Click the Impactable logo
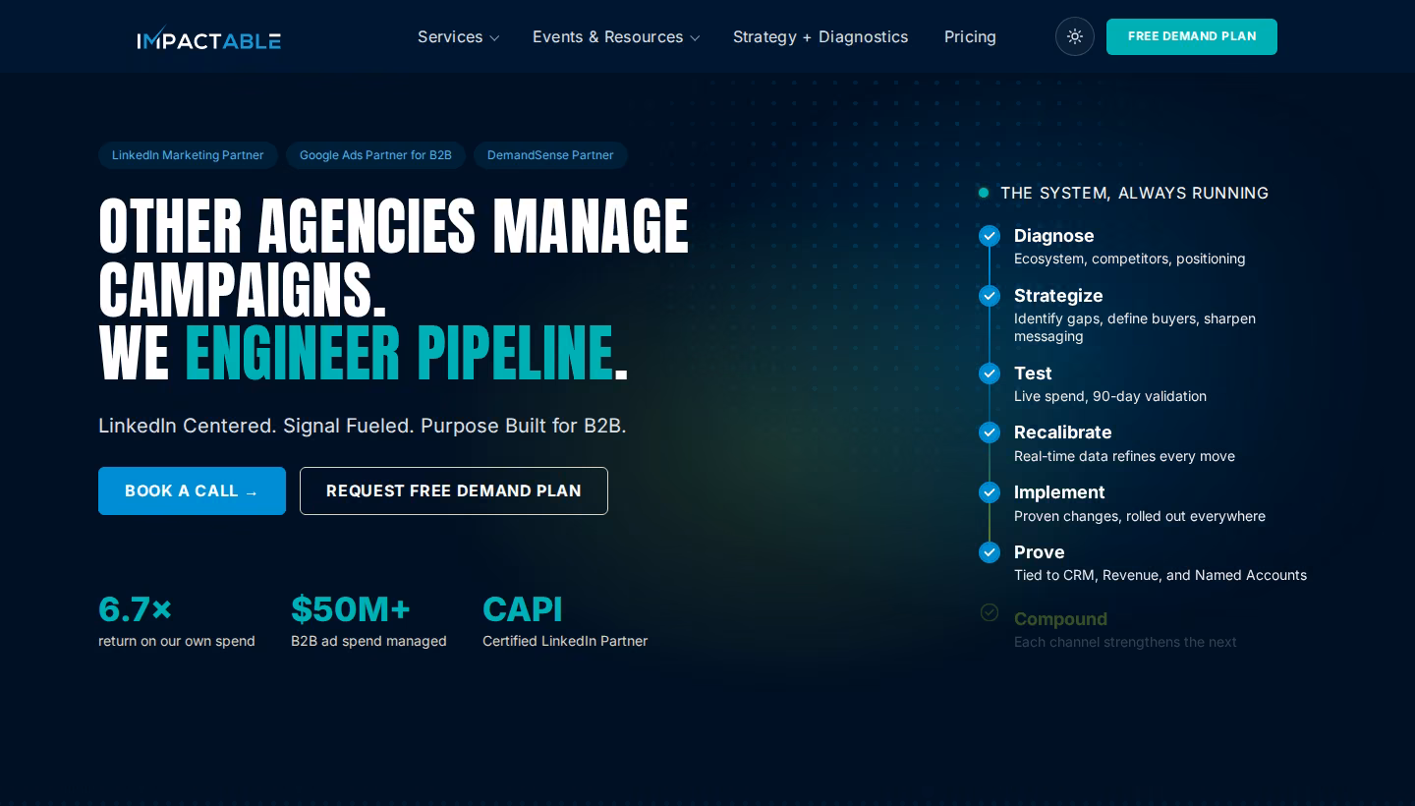Viewport: 1415px width, 806px height. pos(209,38)
